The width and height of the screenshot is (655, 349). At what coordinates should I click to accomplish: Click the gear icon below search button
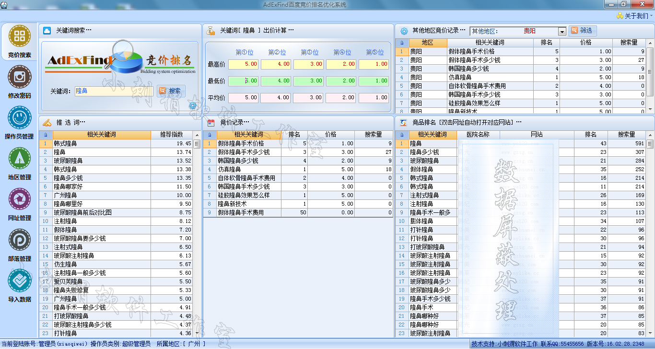click(193, 105)
